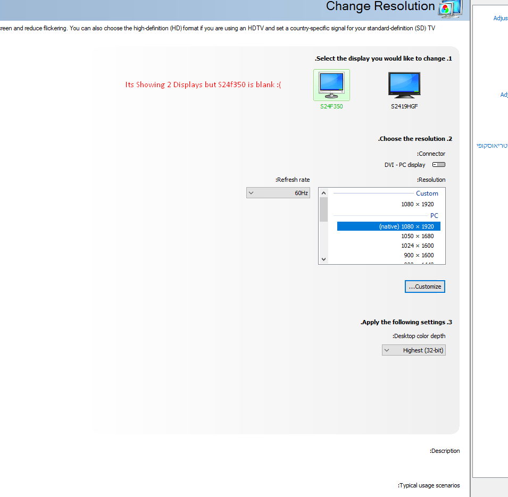Open the Highest (32-bit) color depth selector
The image size is (508, 497).
[x=414, y=350]
